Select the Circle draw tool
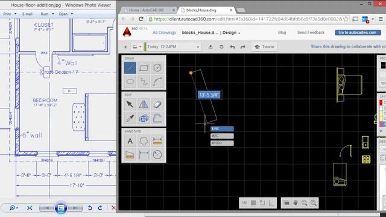 tap(157, 68)
